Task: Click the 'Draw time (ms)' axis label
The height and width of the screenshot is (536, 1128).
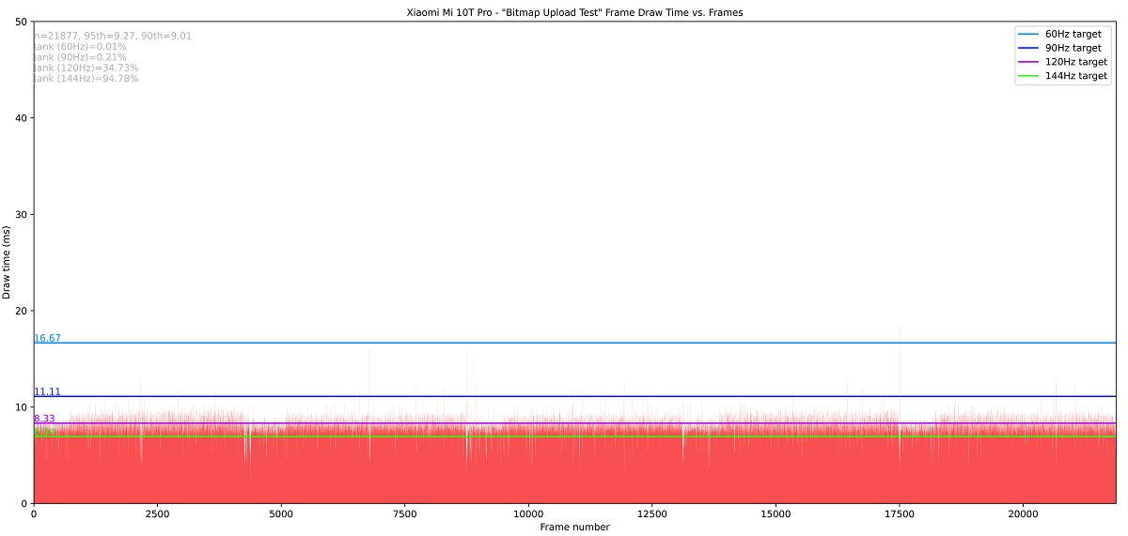Action: [x=8, y=263]
